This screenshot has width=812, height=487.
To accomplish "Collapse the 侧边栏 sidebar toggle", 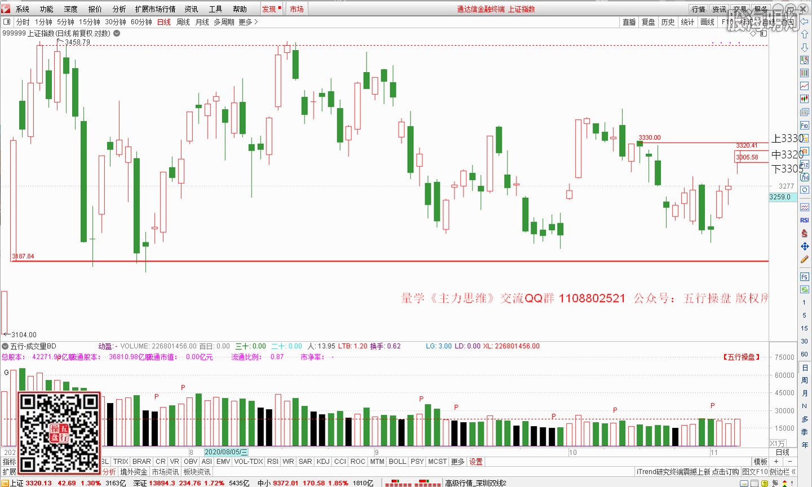I will point(783,472).
